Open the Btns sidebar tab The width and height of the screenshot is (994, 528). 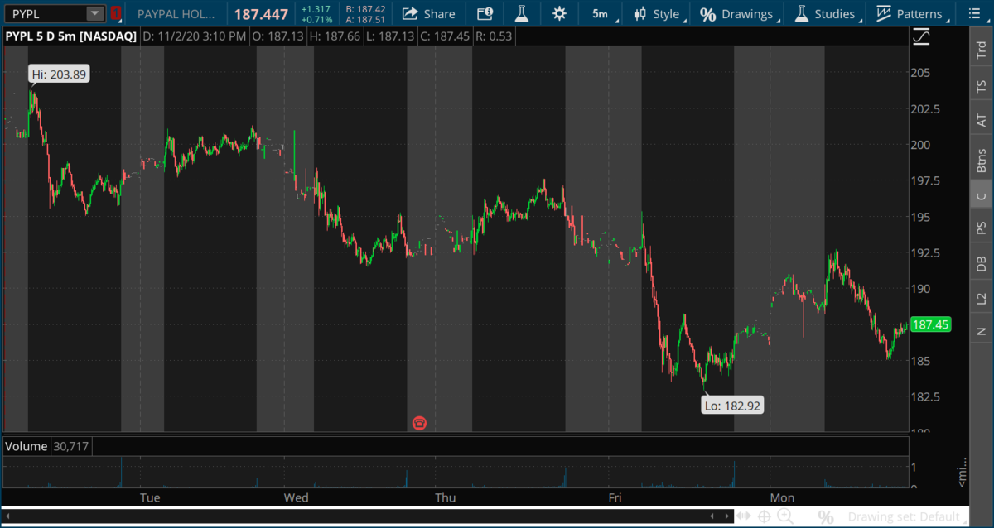coord(982,159)
